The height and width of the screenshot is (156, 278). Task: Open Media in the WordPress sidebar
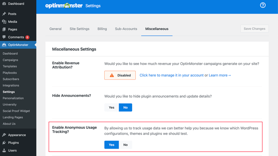pyautogui.click(x=12, y=22)
